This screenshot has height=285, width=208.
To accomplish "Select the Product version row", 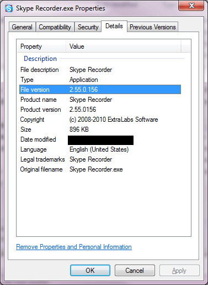I will coord(100,110).
